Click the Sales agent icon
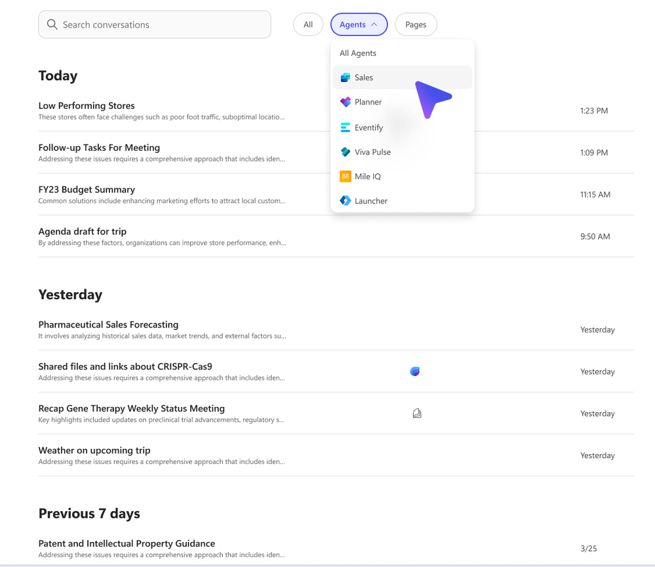The width and height of the screenshot is (655, 567). point(346,77)
